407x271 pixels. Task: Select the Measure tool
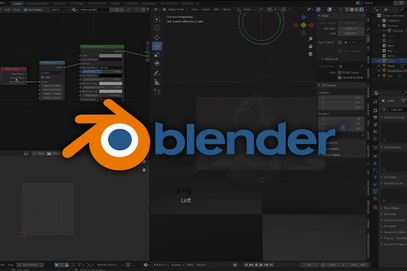tap(157, 82)
